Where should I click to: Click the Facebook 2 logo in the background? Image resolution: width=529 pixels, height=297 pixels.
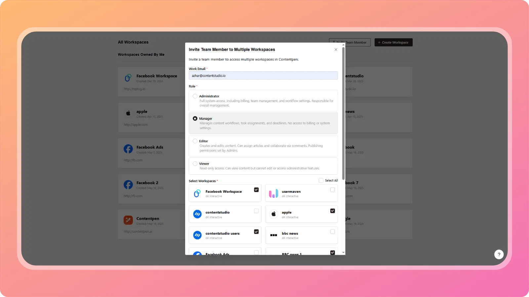(128, 184)
